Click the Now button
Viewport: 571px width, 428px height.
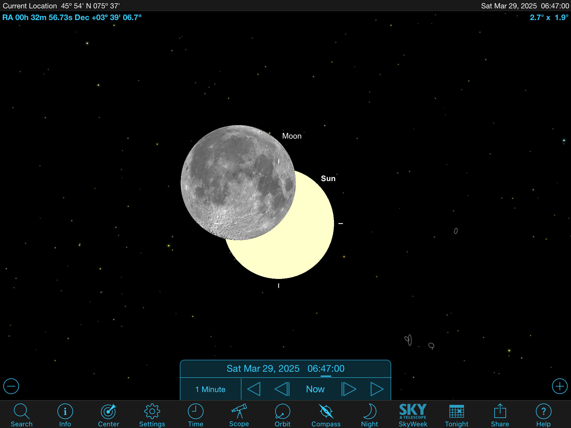pos(315,389)
